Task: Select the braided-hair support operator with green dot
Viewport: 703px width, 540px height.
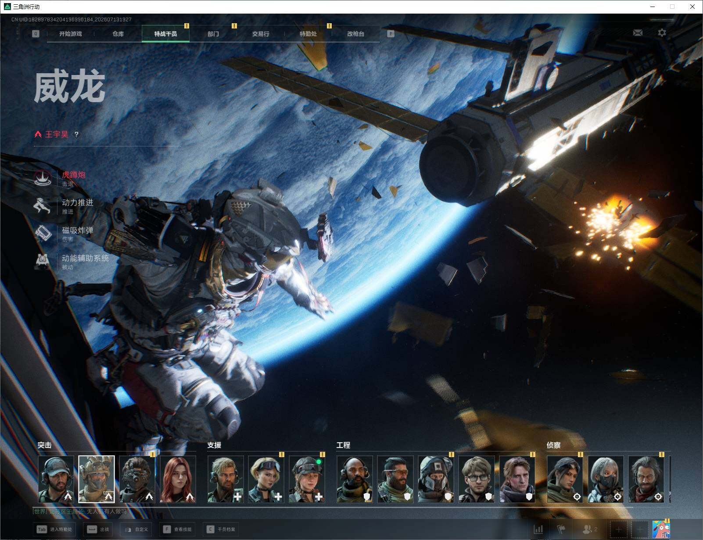Action: point(307,479)
